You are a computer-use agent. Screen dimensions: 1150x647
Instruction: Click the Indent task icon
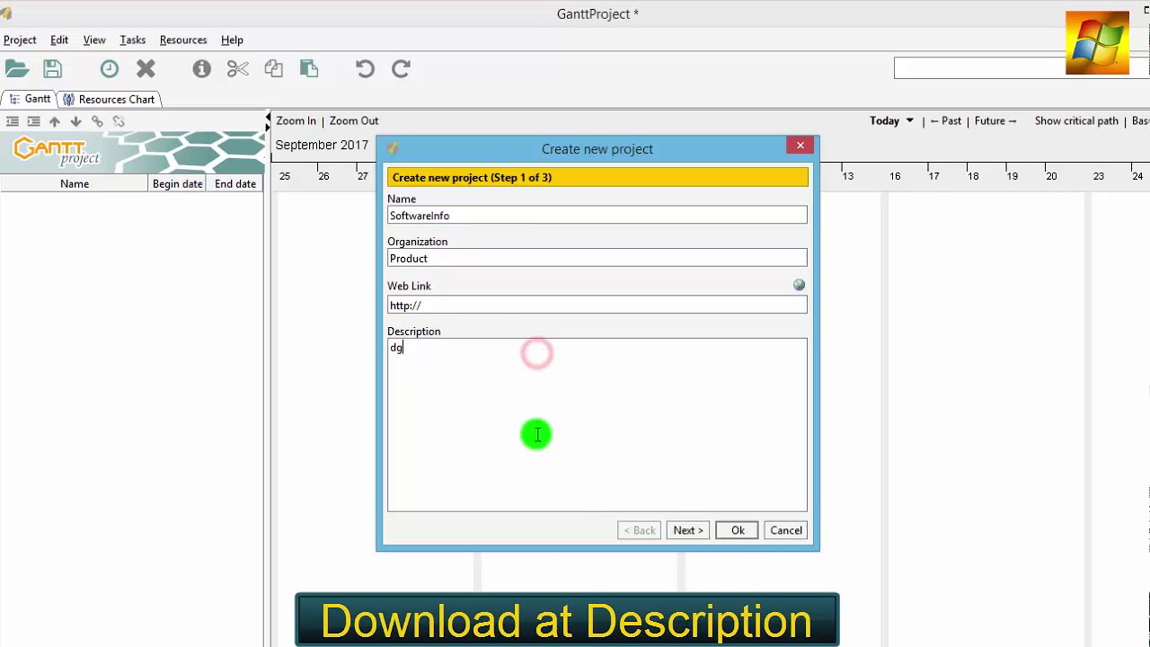click(33, 121)
